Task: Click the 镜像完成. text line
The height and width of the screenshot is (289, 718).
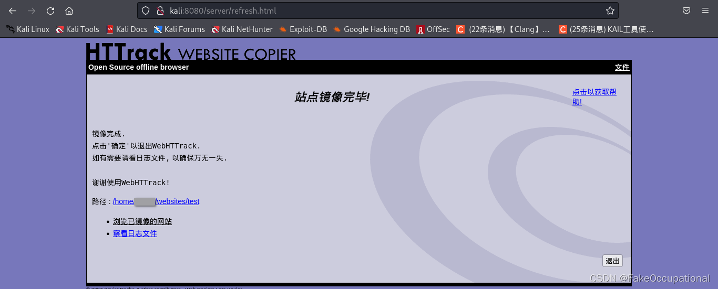Action: (x=109, y=134)
